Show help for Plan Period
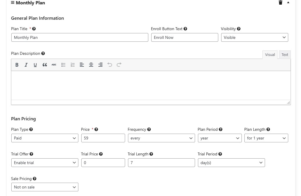This screenshot has height=196, width=301. click(x=221, y=129)
